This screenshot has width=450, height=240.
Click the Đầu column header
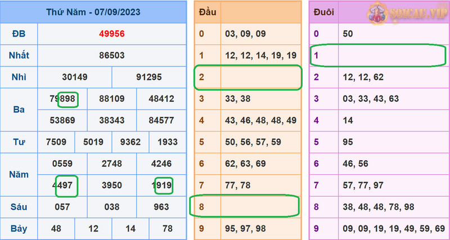point(207,12)
